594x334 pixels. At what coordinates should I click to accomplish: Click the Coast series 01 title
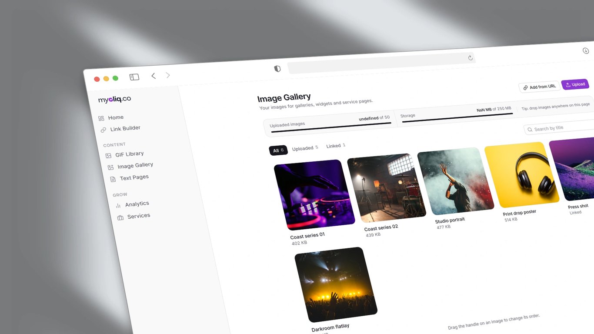click(x=307, y=236)
